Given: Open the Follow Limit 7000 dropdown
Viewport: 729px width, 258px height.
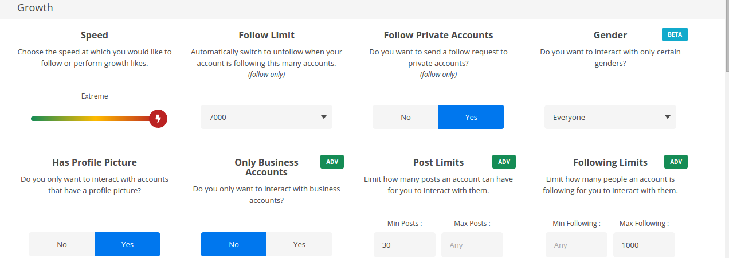Looking at the screenshot, I should (266, 117).
